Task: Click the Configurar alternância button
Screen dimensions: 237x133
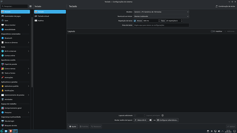Action: (167, 120)
